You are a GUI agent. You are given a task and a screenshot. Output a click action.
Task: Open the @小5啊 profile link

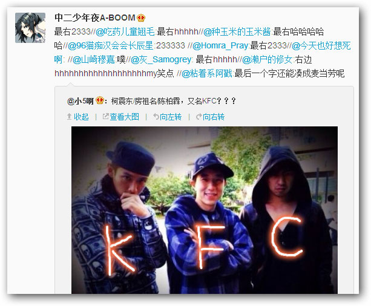[80, 101]
